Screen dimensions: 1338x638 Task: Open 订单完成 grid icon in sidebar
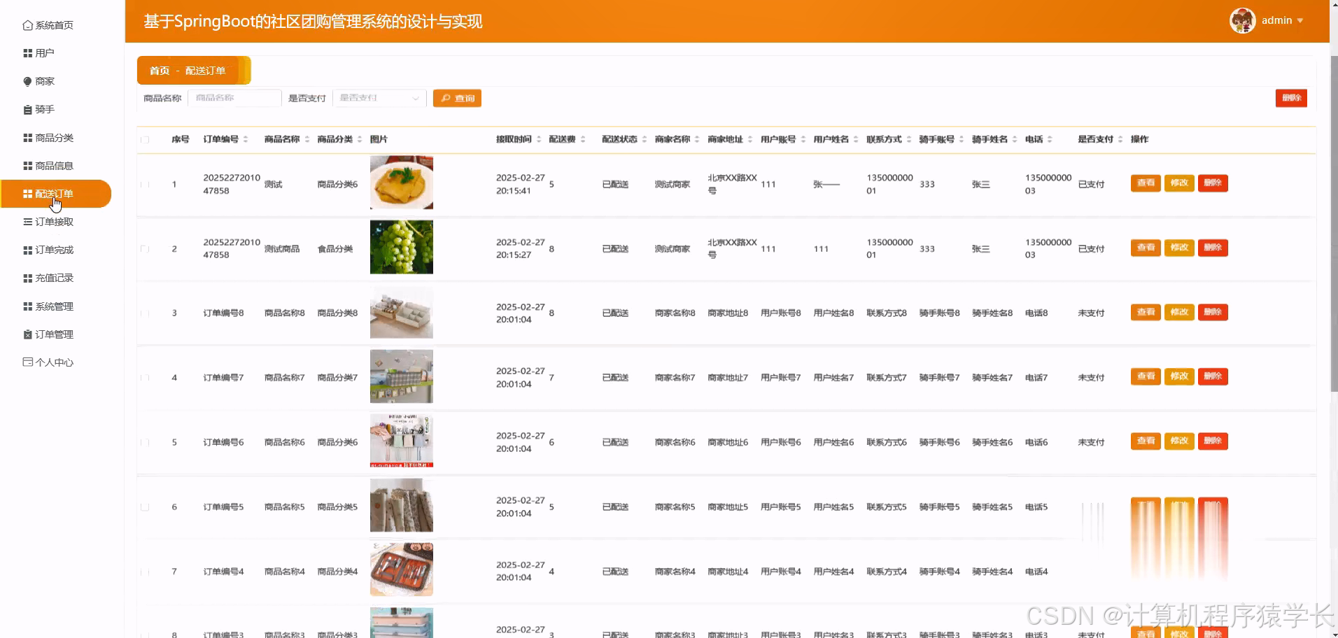(x=28, y=250)
